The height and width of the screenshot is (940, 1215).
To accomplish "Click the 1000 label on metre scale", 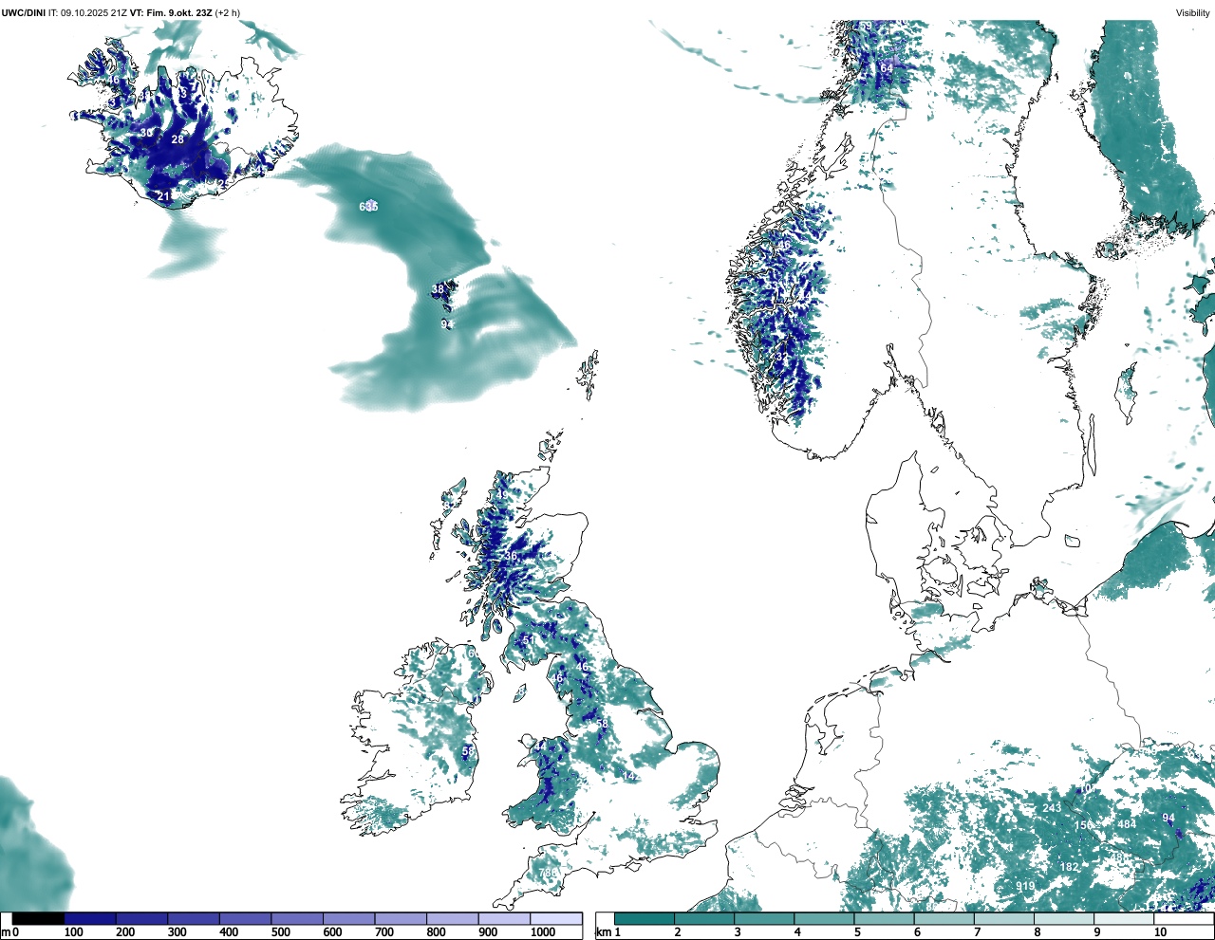I will pyautogui.click(x=543, y=933).
